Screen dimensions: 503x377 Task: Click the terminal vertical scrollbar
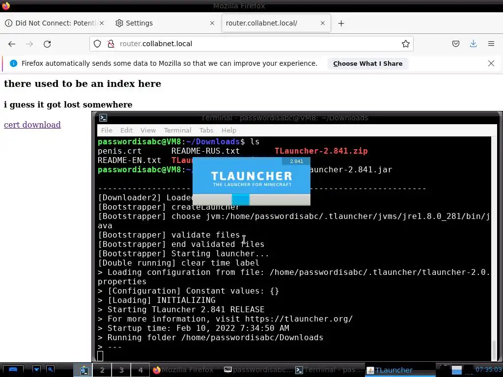click(494, 248)
